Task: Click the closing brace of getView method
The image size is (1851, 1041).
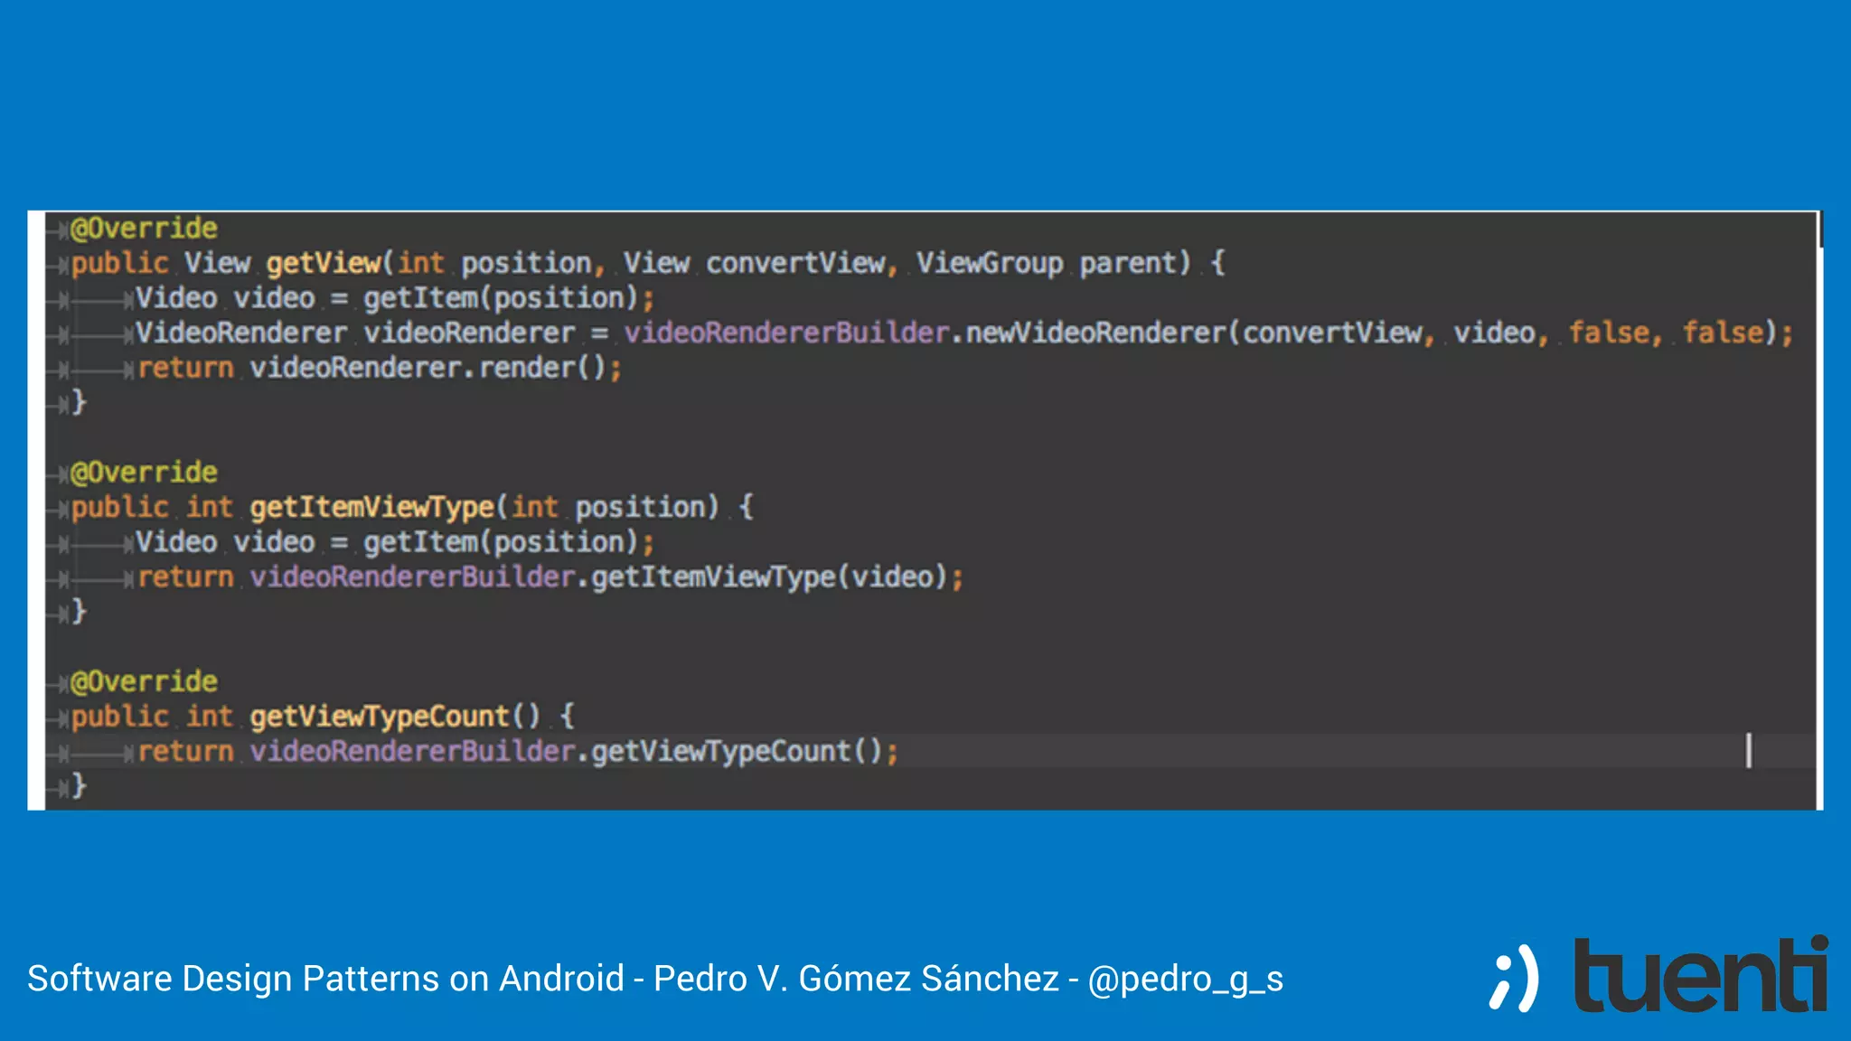Action: [80, 402]
